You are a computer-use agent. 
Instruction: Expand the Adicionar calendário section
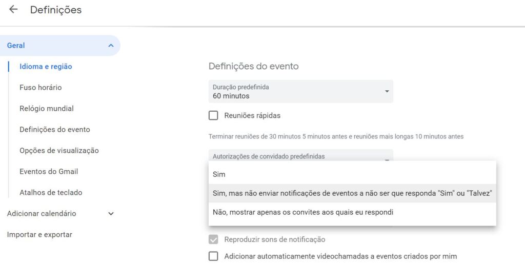111,214
